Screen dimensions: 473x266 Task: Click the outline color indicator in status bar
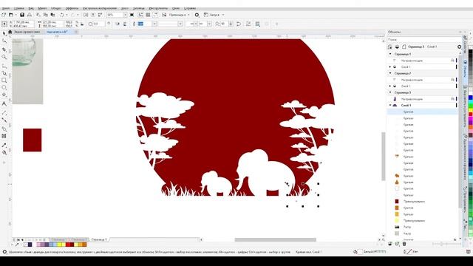coord(409,251)
